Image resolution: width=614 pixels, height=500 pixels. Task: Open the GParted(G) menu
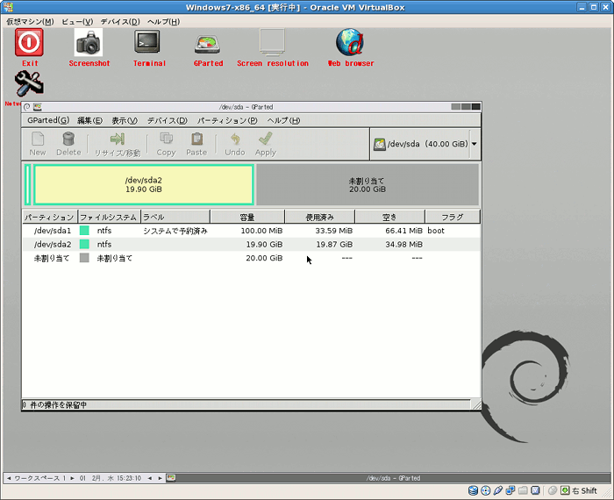pyautogui.click(x=47, y=120)
